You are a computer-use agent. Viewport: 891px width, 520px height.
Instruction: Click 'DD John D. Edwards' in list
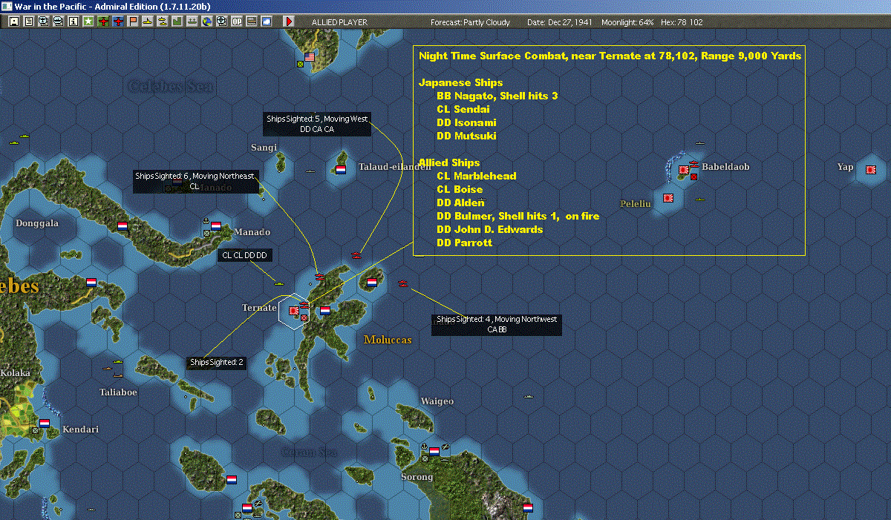(x=489, y=229)
